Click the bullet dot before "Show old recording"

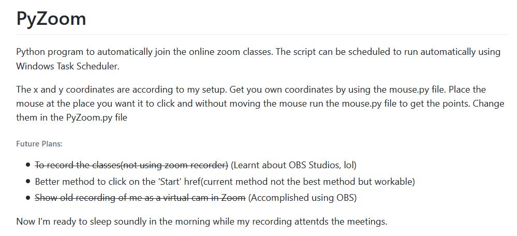[28, 198]
